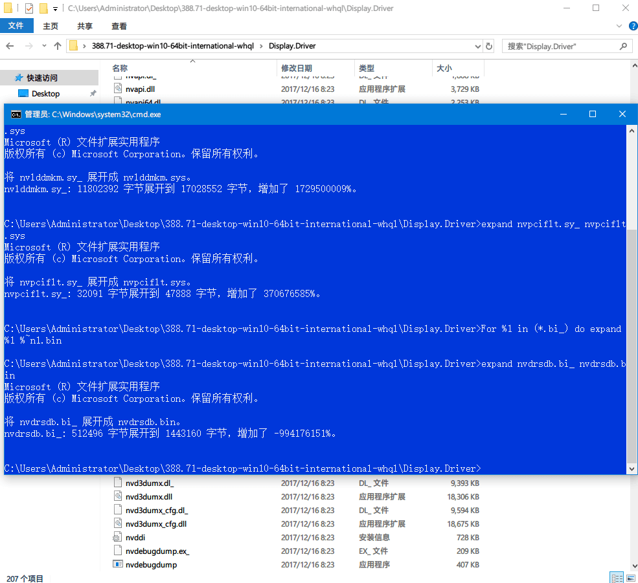638x583 pixels.
Task: Click the cmd window scrollbar thumb
Action: click(x=632, y=346)
